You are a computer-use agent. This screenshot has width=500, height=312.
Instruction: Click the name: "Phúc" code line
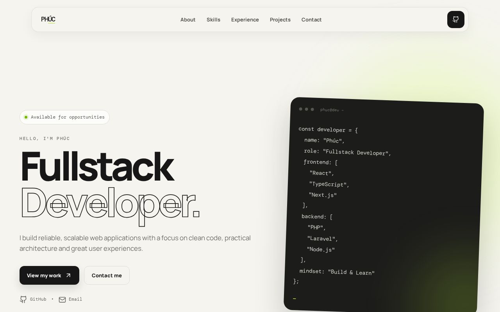[x=325, y=140]
